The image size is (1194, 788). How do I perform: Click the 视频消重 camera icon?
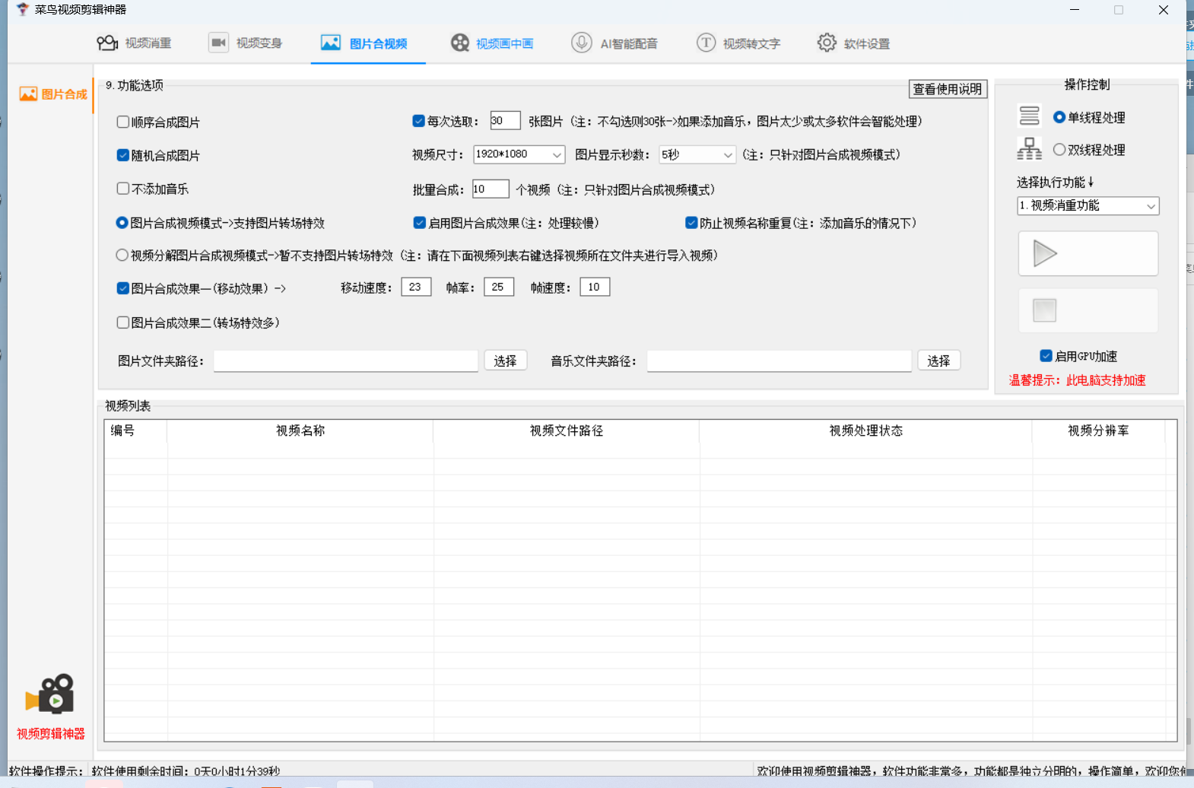107,43
